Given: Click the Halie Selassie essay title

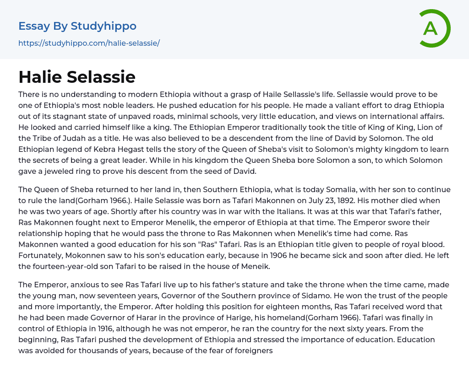Looking at the screenshot, I should coord(77,77).
